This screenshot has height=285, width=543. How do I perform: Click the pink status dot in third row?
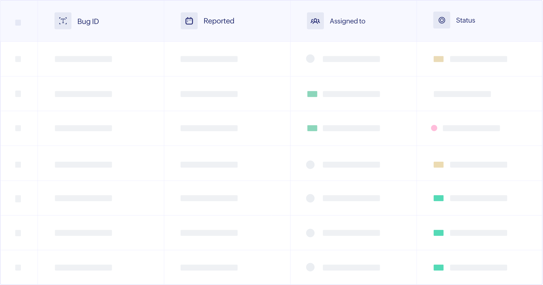pyautogui.click(x=434, y=128)
